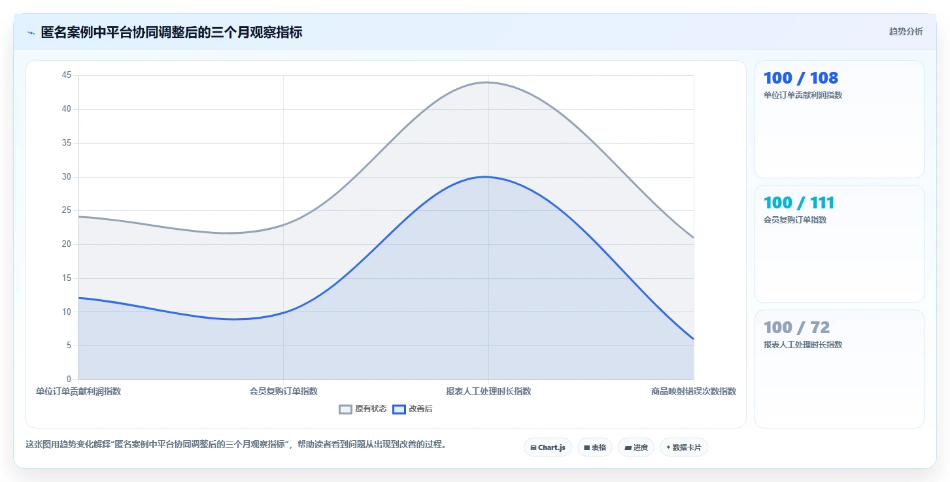This screenshot has width=950, height=482.
Task: Select the 100 / 108 value card
Action: pos(840,120)
